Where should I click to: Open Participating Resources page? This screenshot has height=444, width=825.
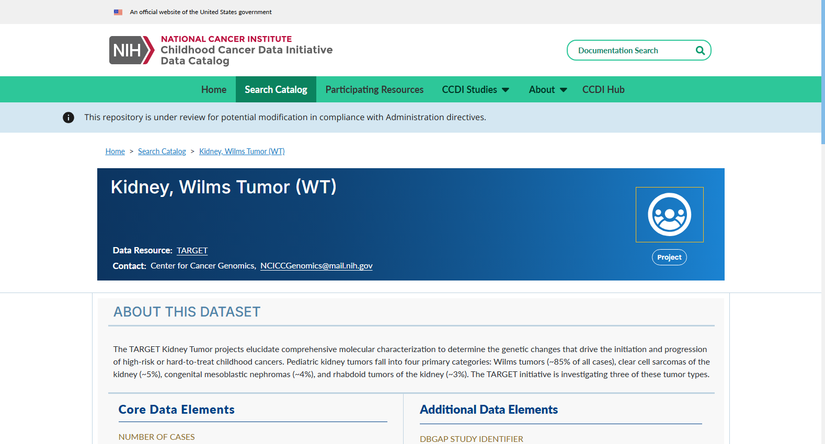374,89
